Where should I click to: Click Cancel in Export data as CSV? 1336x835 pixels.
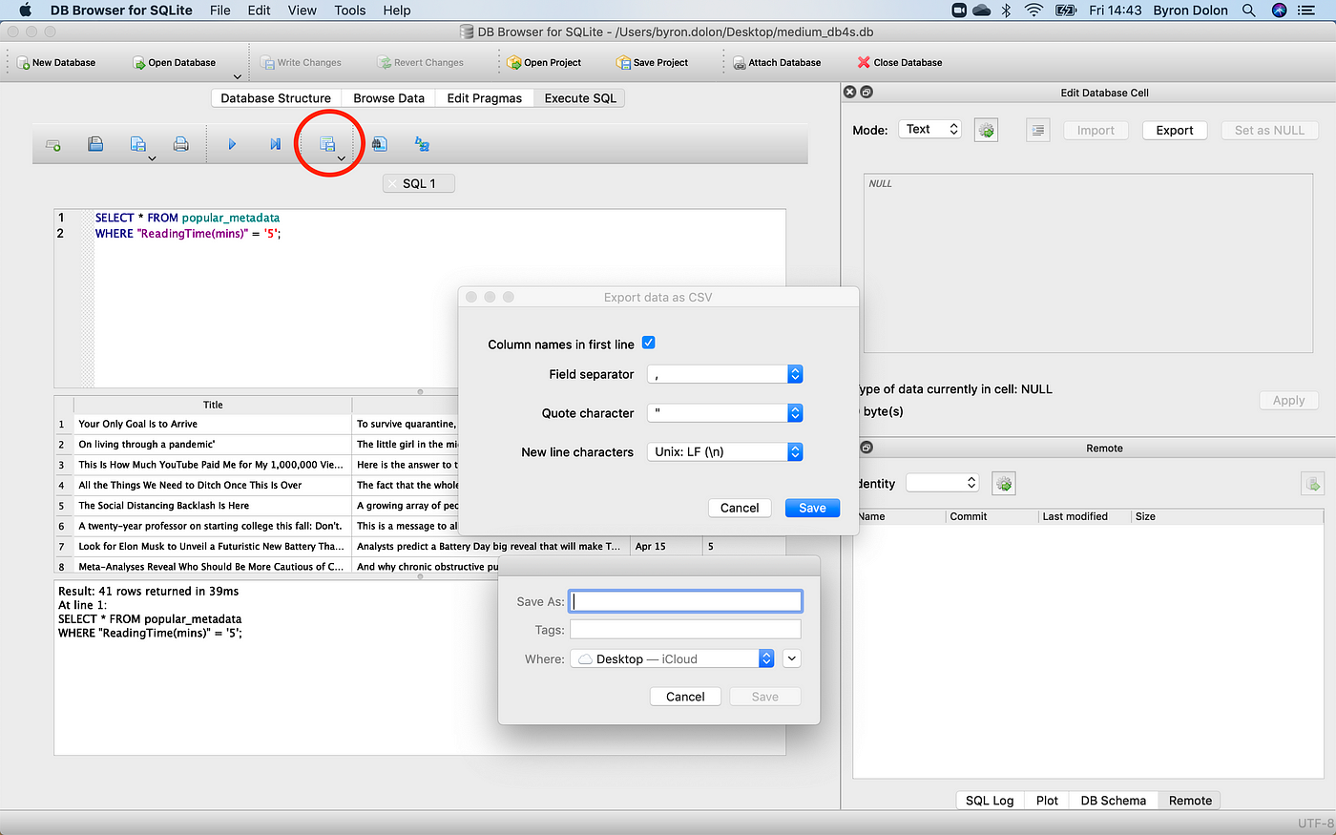point(740,508)
